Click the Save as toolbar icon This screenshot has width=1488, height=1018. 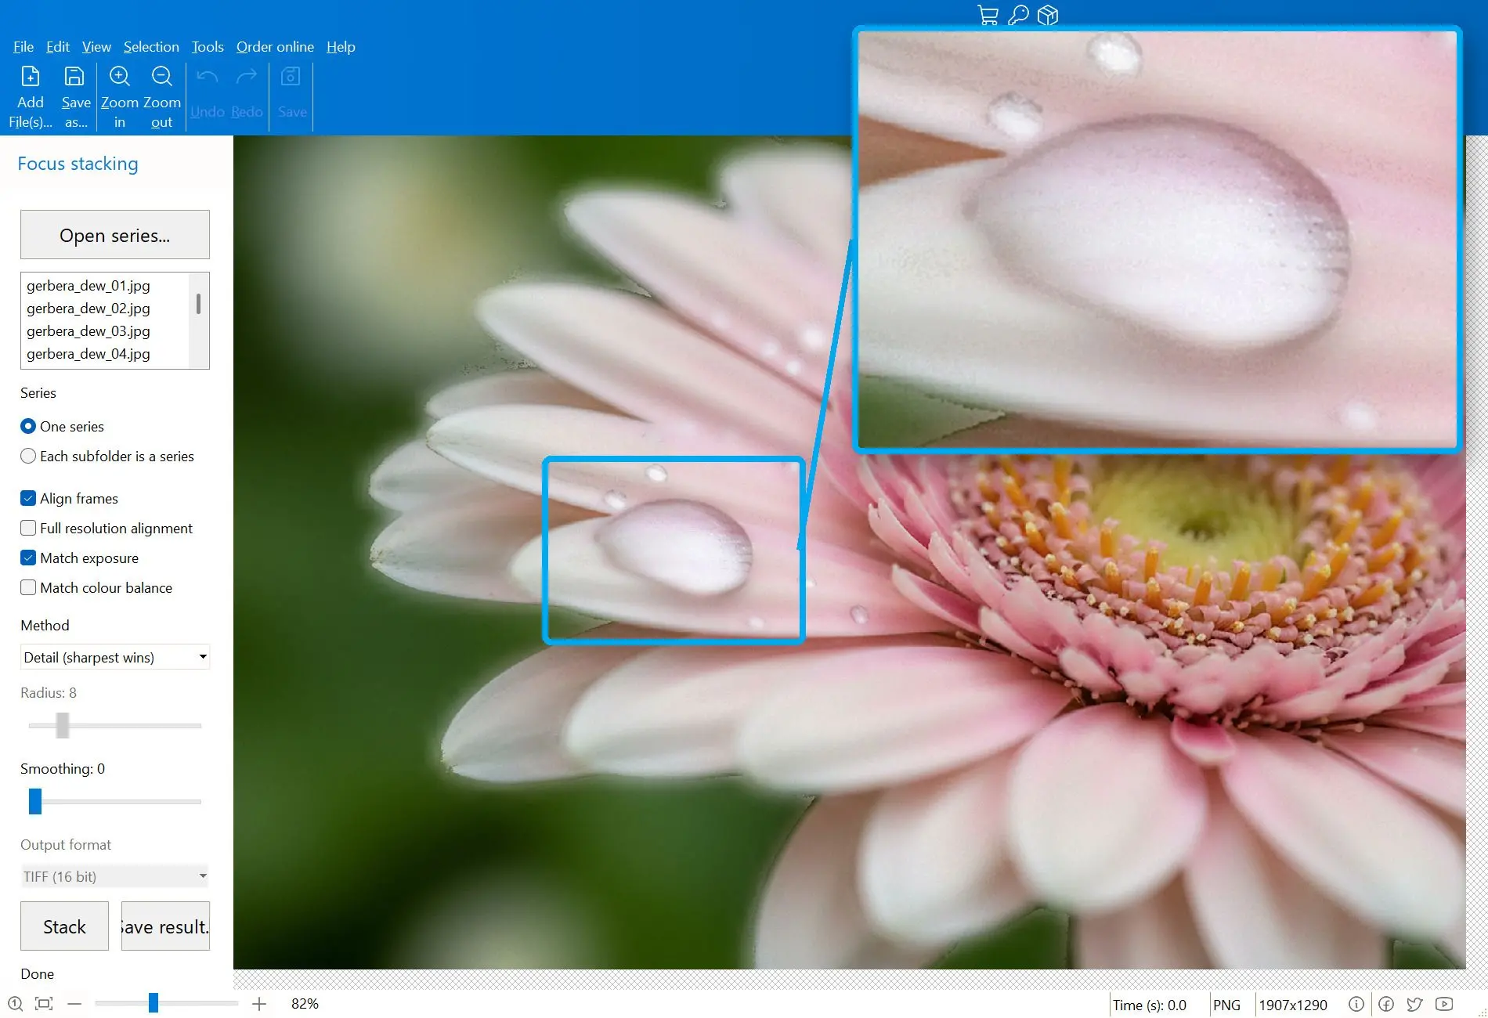(x=74, y=76)
